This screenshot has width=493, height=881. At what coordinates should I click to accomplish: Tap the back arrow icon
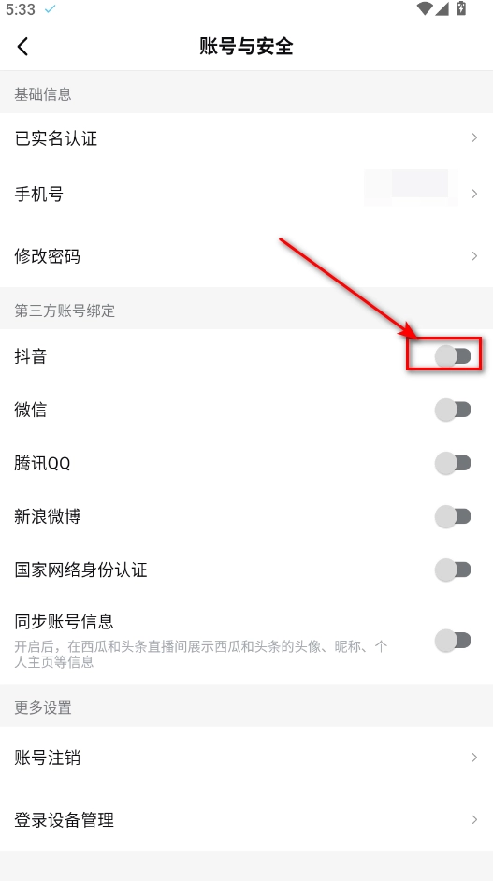click(x=22, y=46)
